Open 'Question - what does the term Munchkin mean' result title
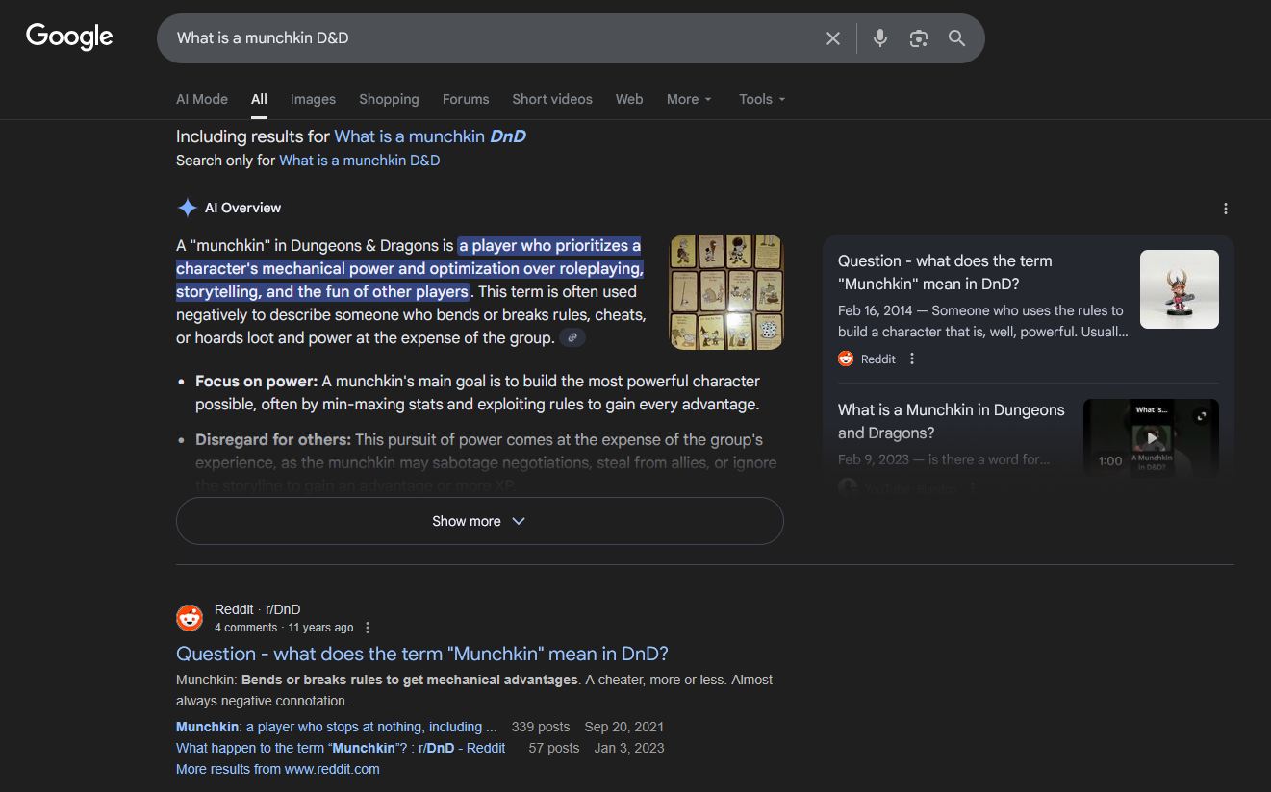Image resolution: width=1271 pixels, height=792 pixels. (x=422, y=654)
